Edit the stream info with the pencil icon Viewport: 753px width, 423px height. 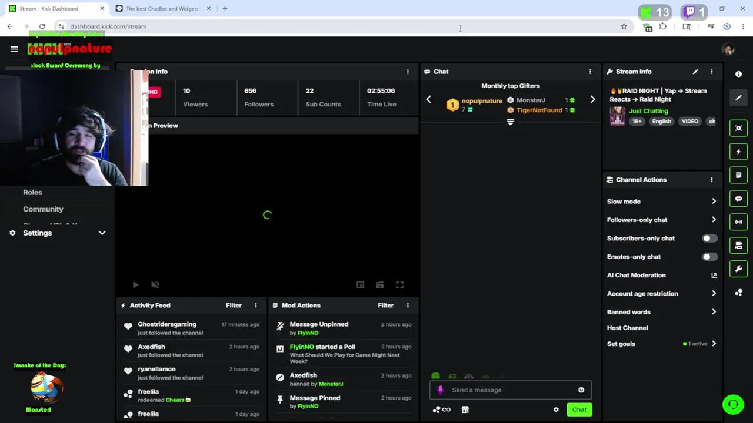point(695,72)
